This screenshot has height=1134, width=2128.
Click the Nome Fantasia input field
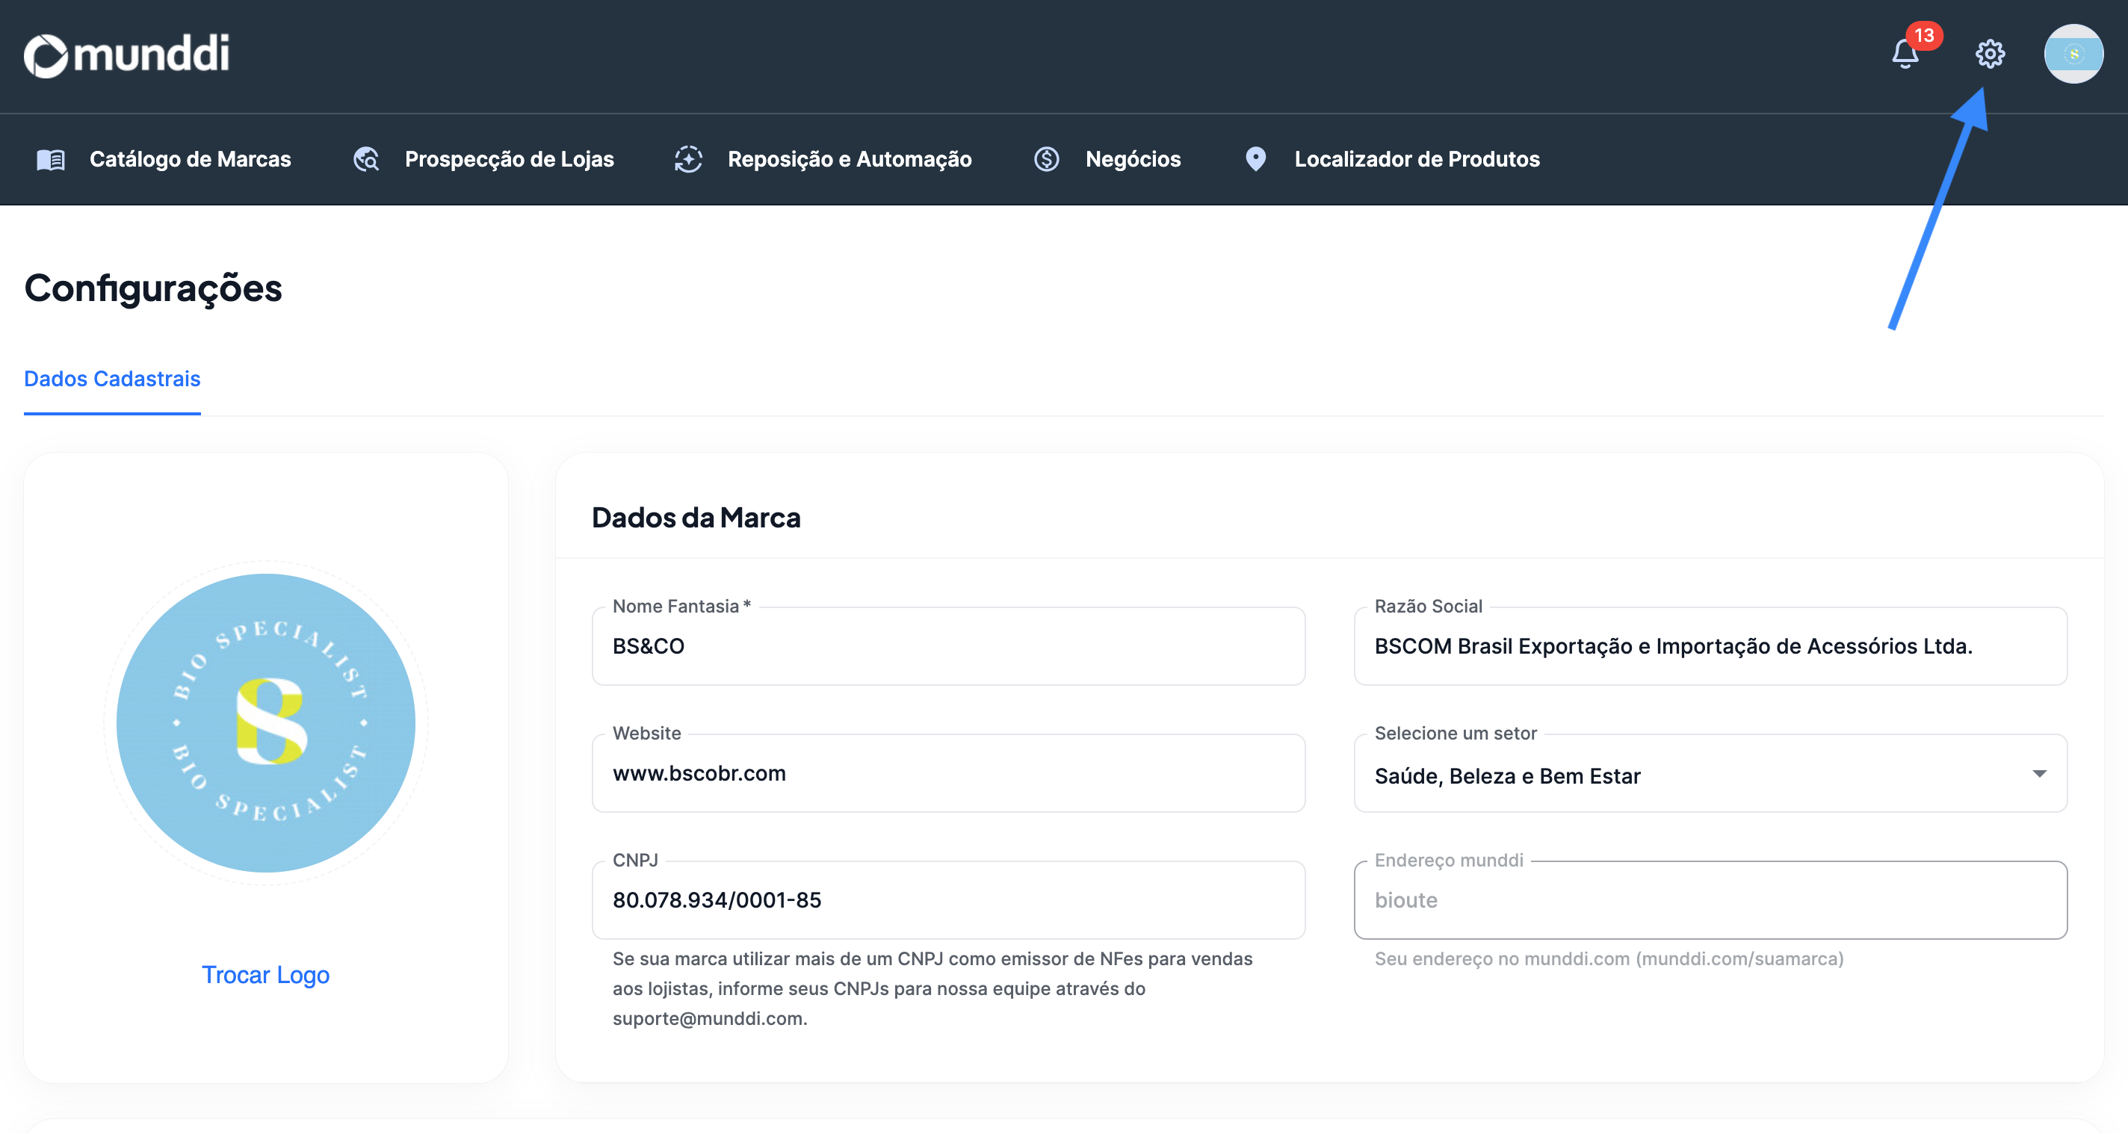click(x=947, y=647)
